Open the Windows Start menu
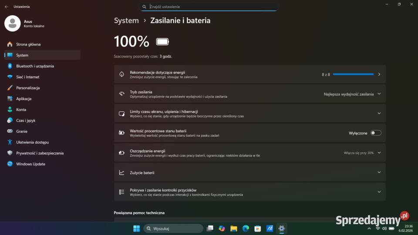The width and height of the screenshot is (418, 235). (136, 228)
